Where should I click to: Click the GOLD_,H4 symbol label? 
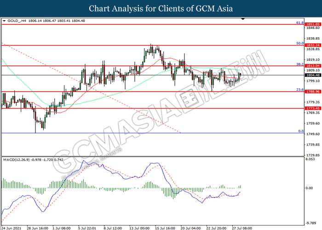coord(17,21)
